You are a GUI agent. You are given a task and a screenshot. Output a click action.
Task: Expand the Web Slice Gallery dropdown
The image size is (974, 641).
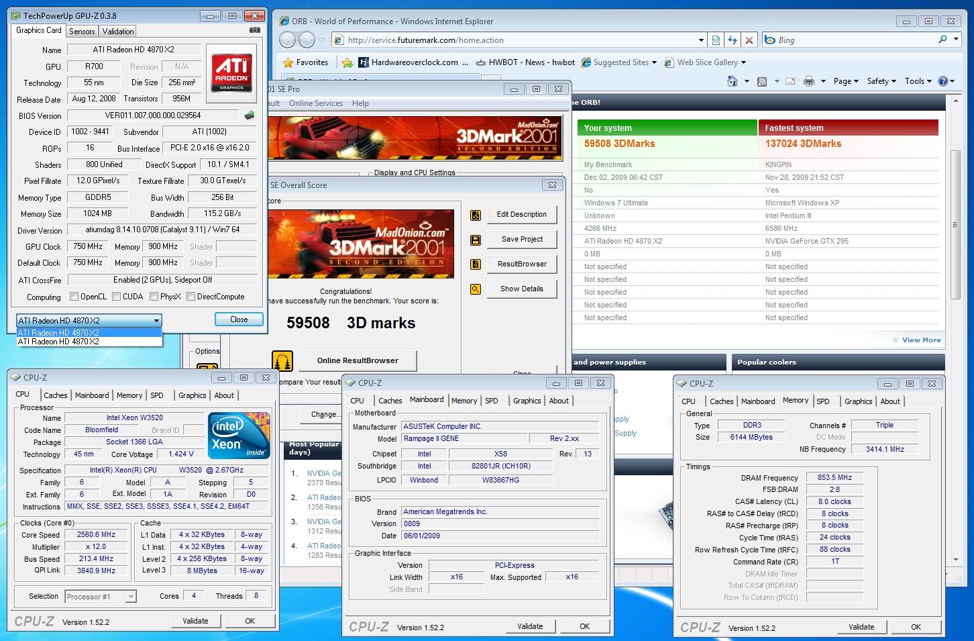[x=743, y=62]
